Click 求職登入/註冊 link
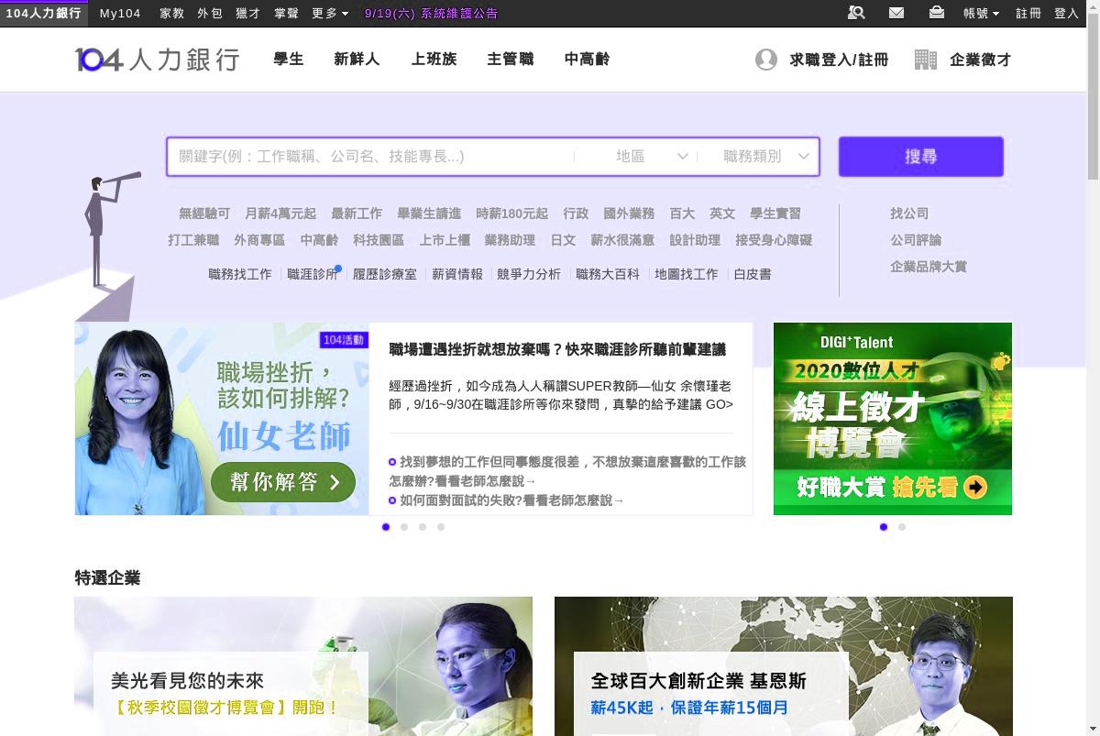 coord(839,60)
